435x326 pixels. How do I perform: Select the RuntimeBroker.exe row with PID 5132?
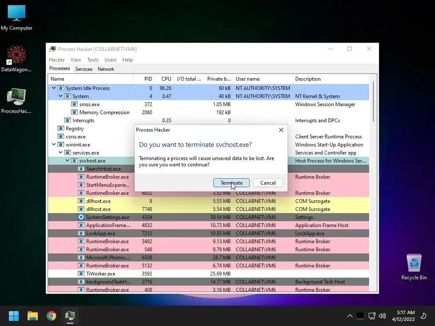click(208, 266)
